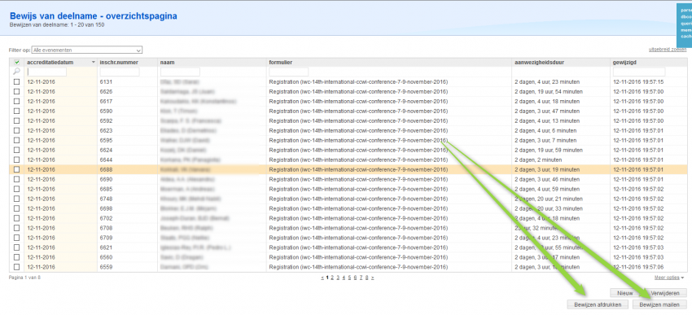Select the number cell 6644
Screen dimensions: 692x315
(106, 160)
